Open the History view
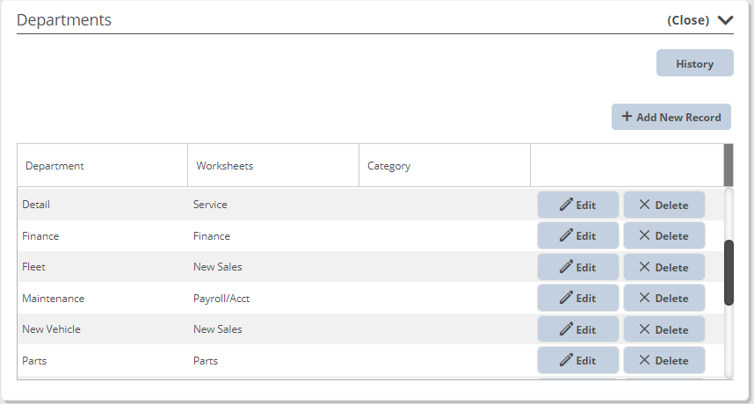This screenshot has width=754, height=404. (695, 63)
